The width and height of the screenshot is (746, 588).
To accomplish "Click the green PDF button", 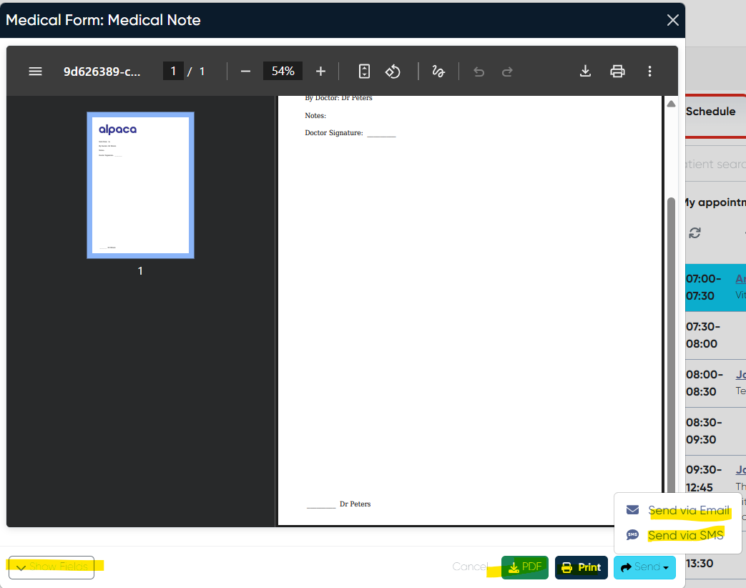I will [x=525, y=567].
